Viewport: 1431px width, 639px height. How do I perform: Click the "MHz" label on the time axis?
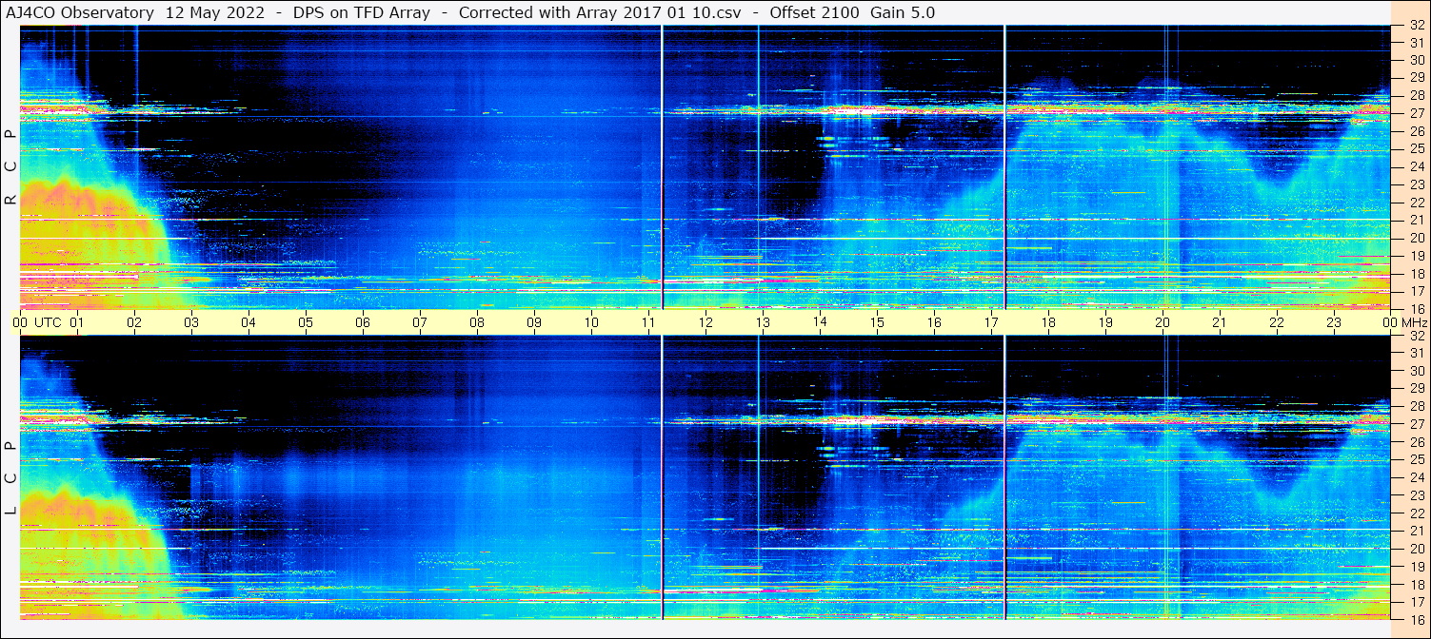[1415, 322]
